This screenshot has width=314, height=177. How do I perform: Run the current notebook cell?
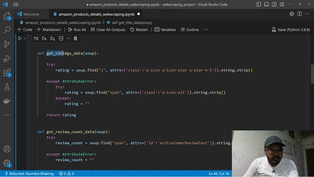click(x=20, y=38)
